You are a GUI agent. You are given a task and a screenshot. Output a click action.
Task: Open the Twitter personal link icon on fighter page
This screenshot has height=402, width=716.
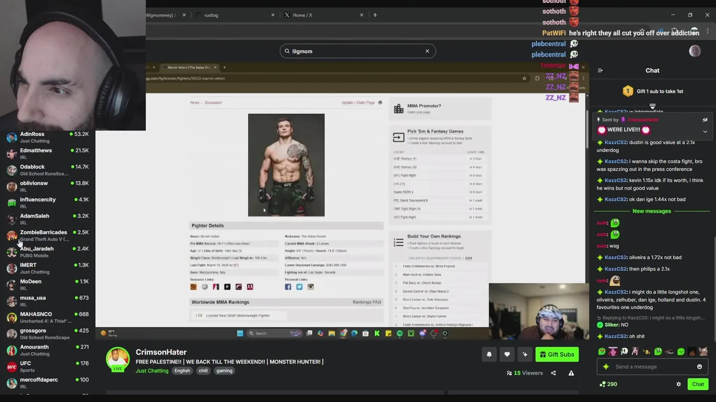point(299,287)
